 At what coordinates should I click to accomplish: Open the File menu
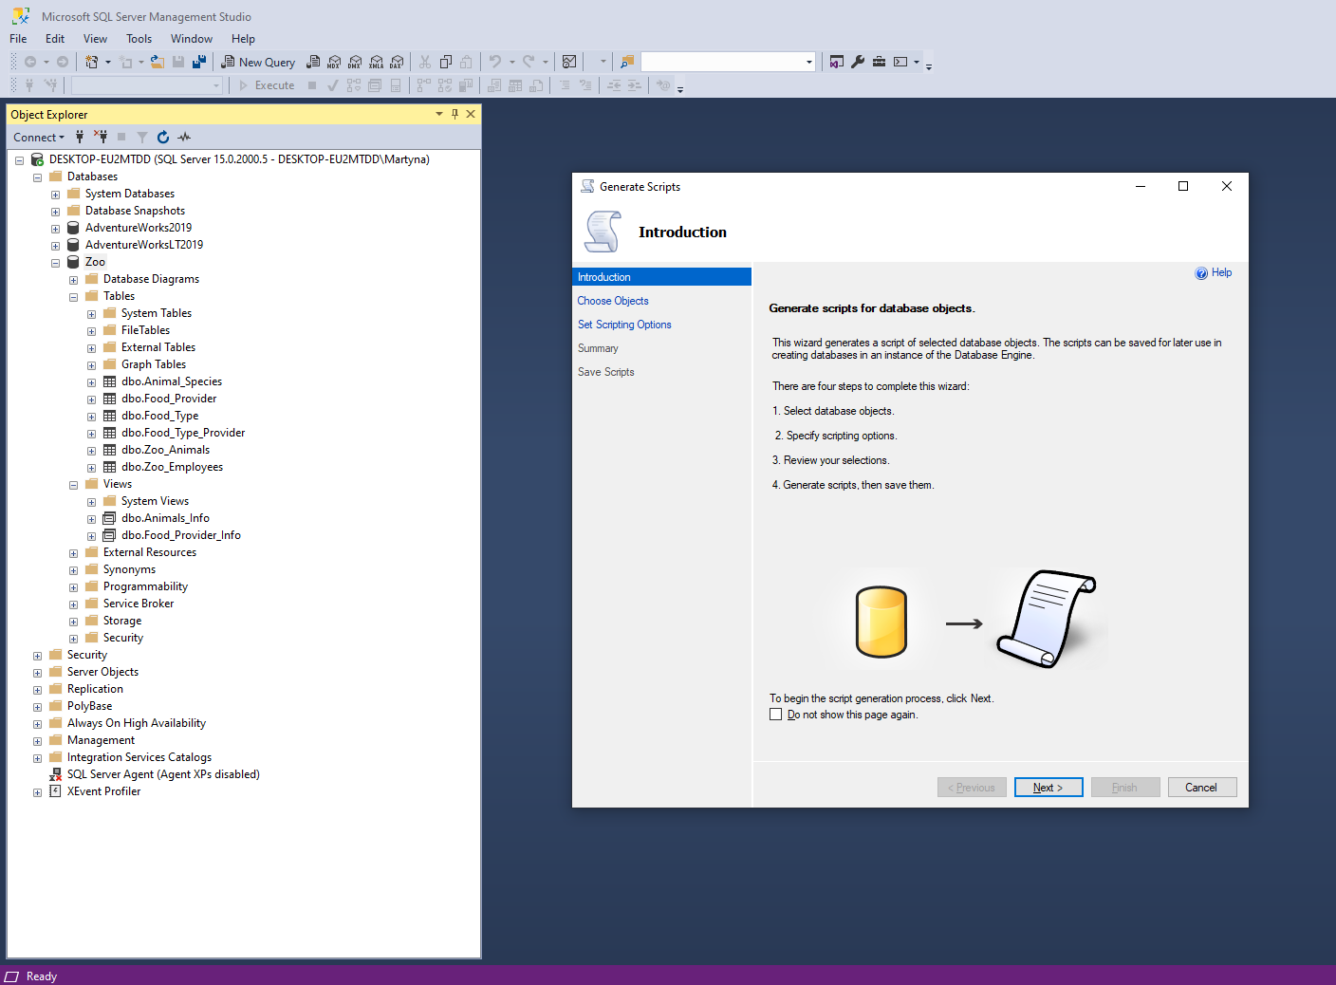[x=18, y=39]
